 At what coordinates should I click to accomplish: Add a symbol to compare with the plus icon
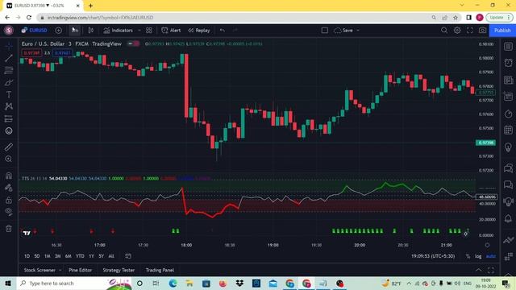(59, 31)
